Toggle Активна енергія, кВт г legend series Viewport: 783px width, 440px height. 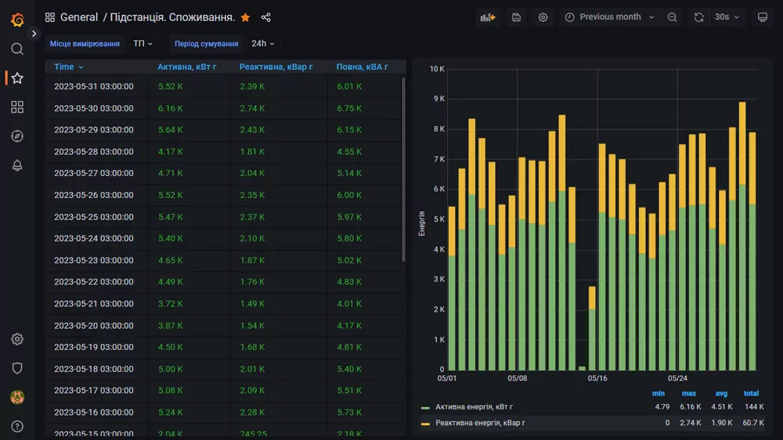[474, 407]
